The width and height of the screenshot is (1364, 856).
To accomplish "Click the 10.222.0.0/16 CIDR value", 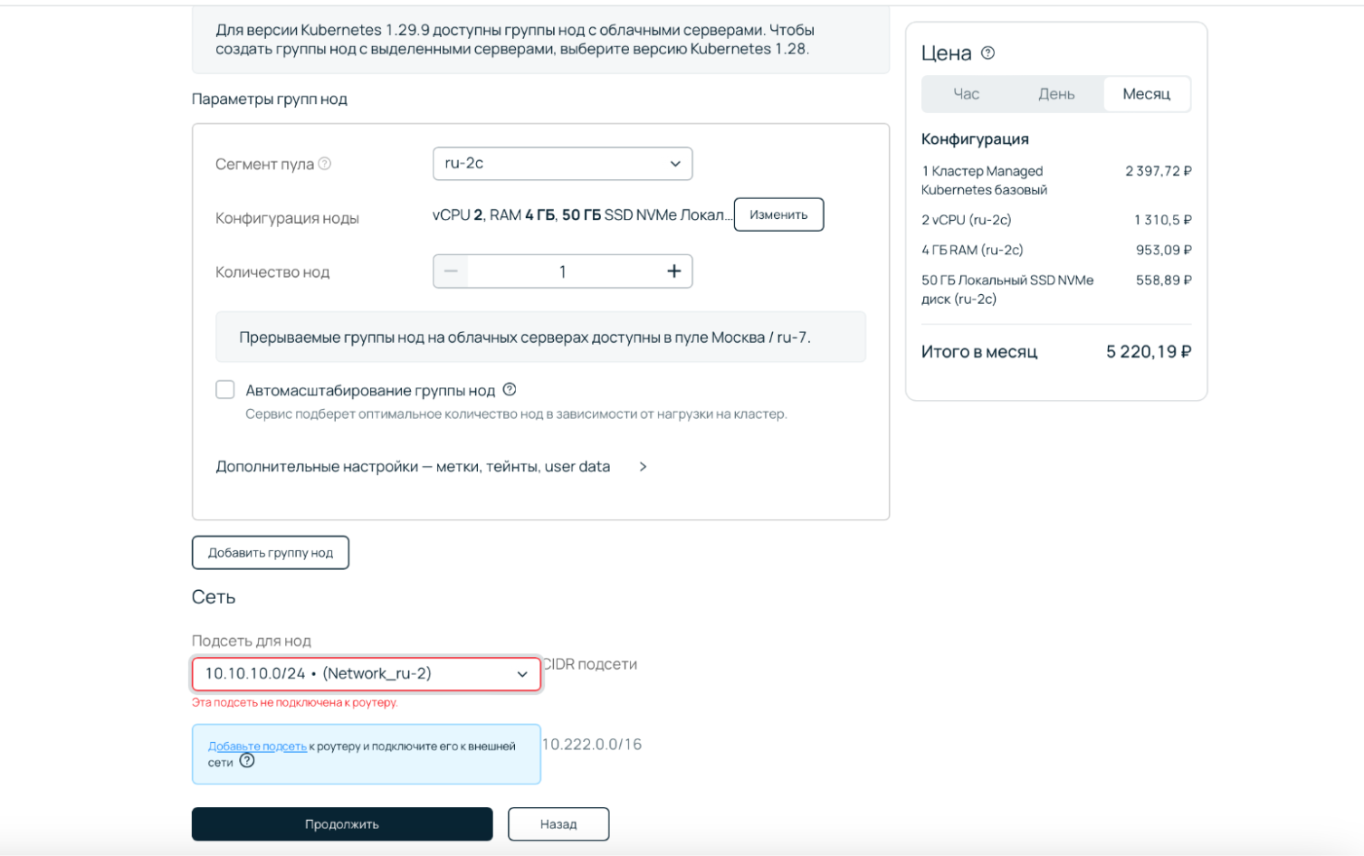I will (592, 745).
